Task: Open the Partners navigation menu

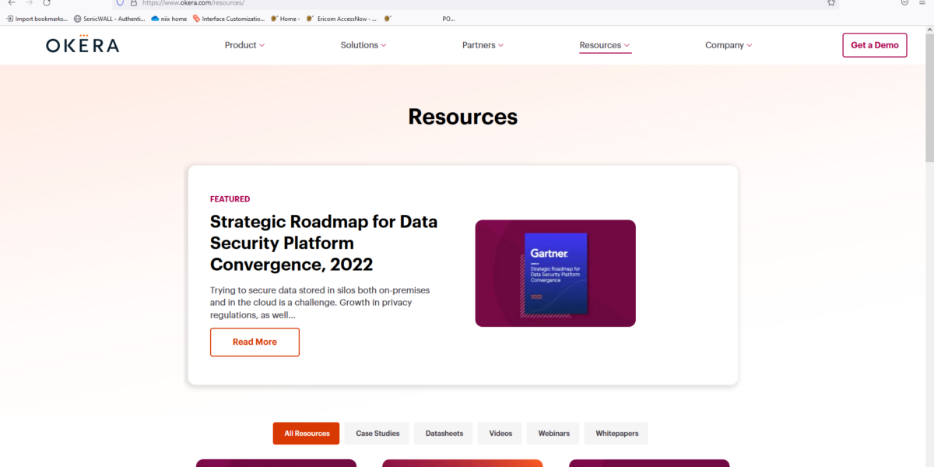Action: [483, 44]
